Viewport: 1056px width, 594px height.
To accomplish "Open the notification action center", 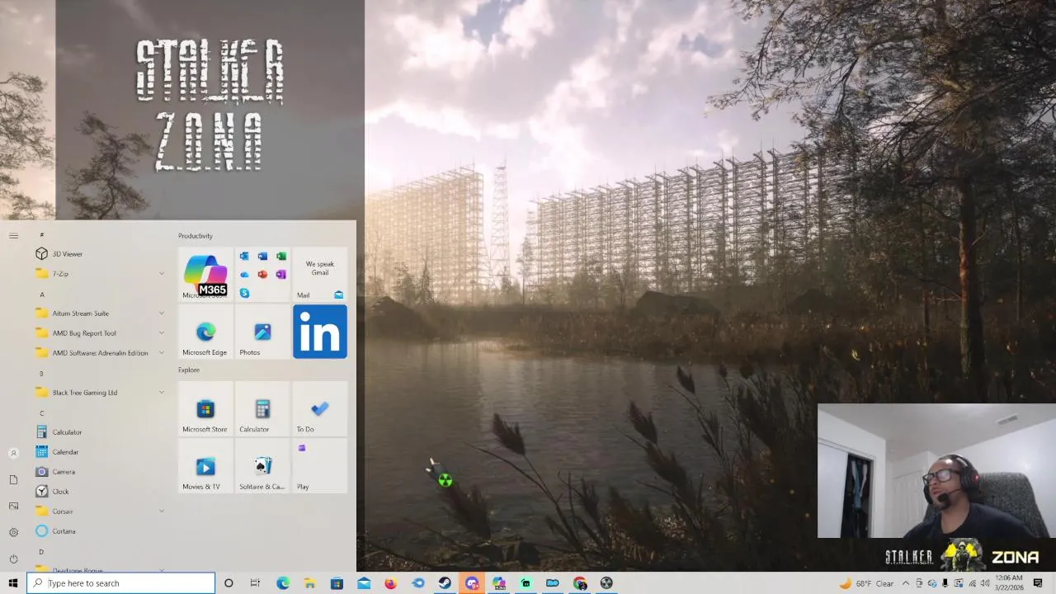I will pyautogui.click(x=1038, y=583).
